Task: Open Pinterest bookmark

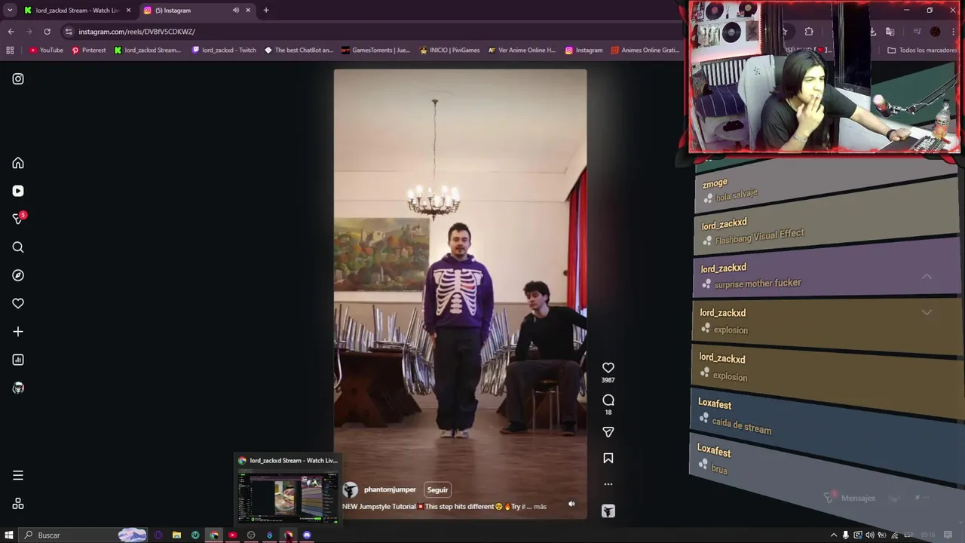Action: pyautogui.click(x=89, y=50)
